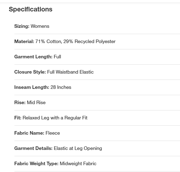Select the 71% Cotton, 29% Recycled Polyester text
This screenshot has height=172, width=180.
(75, 41)
